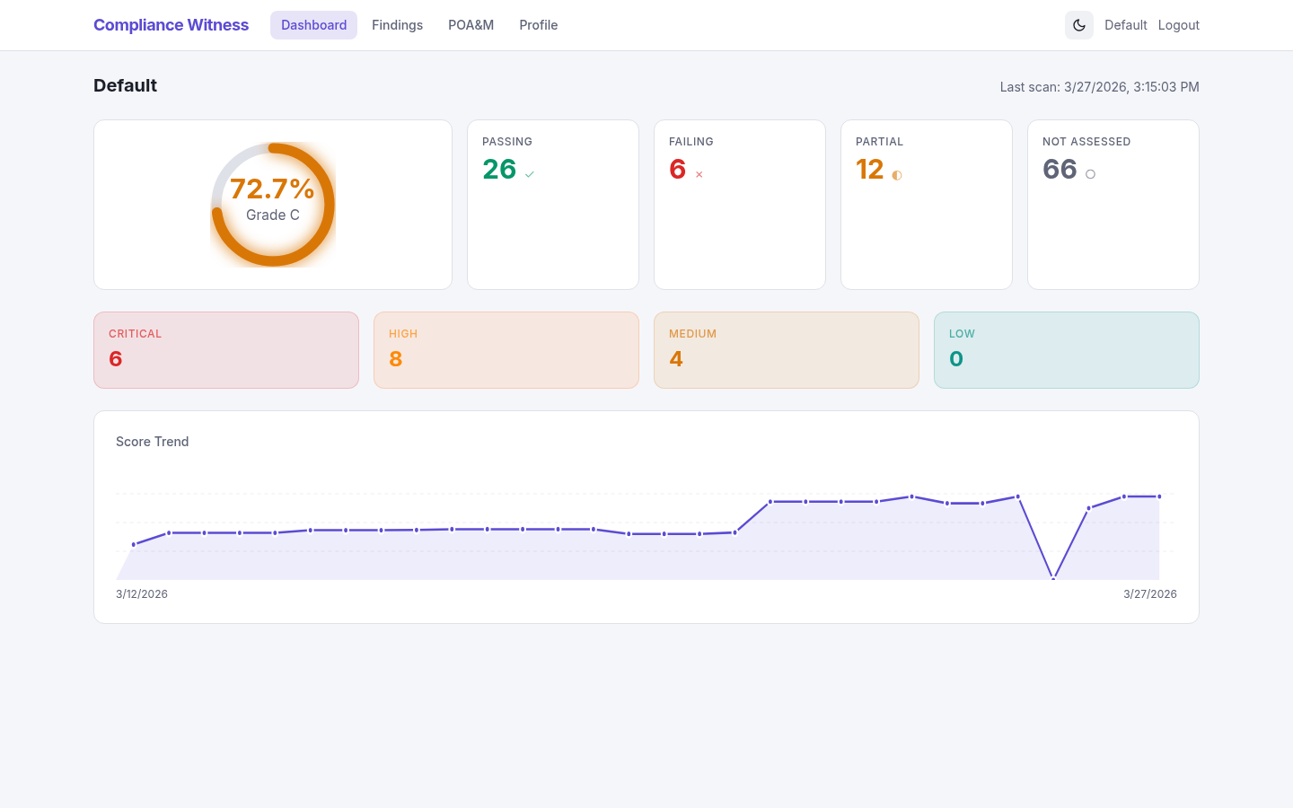Click the Low severity card
Viewport: 1293px width, 808px height.
(x=1067, y=350)
